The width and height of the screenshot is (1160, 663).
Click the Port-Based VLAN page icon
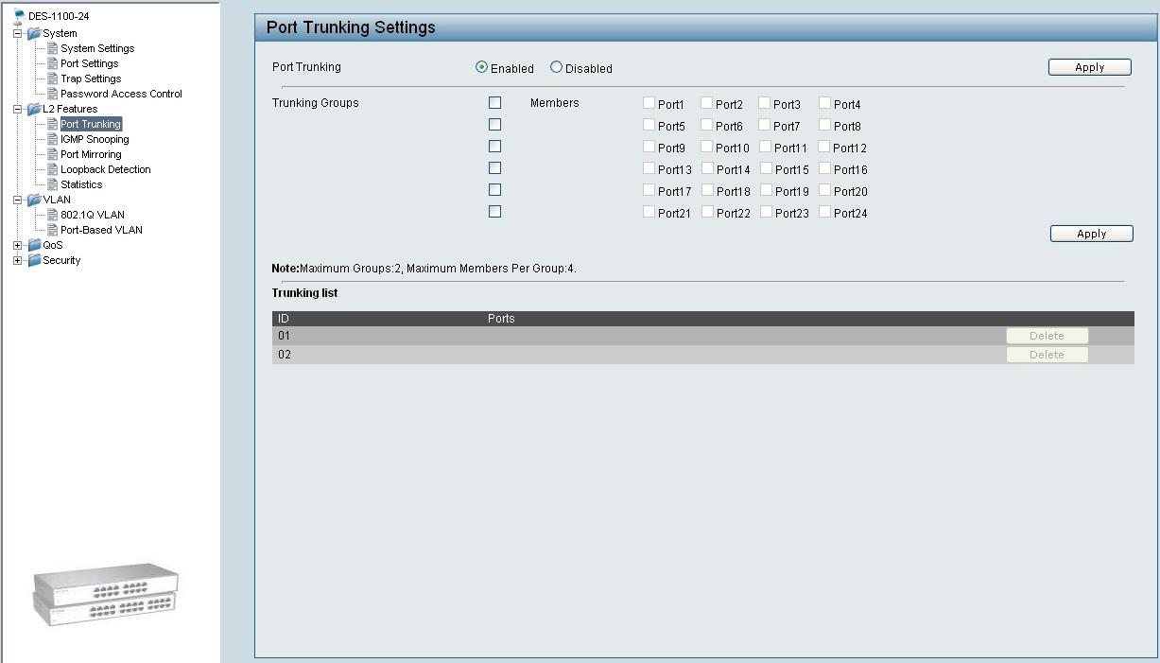click(53, 230)
